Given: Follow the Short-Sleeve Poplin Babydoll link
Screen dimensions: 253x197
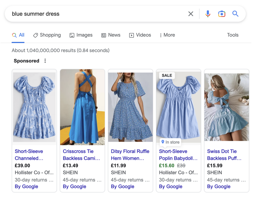Looking at the screenshot, I should (178, 155).
